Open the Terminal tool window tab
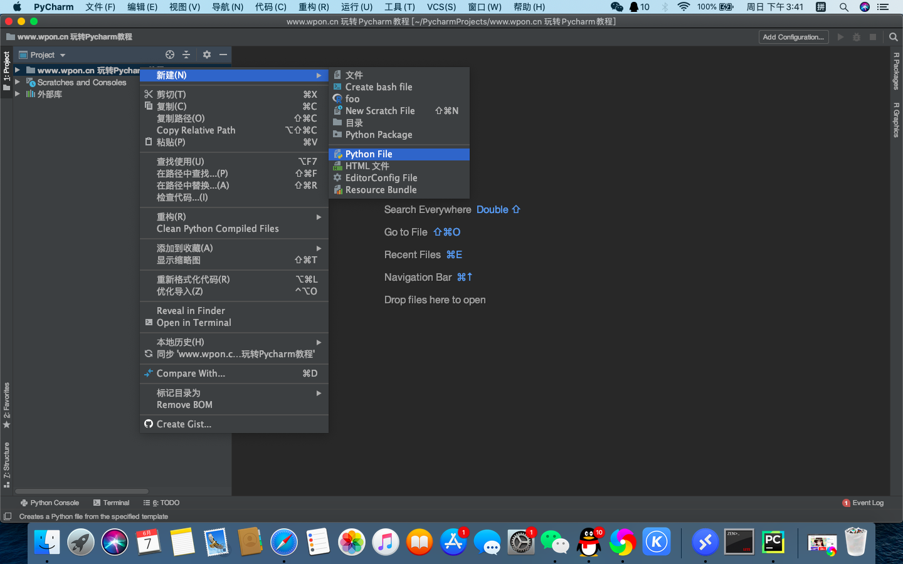The image size is (903, 564). pos(111,503)
